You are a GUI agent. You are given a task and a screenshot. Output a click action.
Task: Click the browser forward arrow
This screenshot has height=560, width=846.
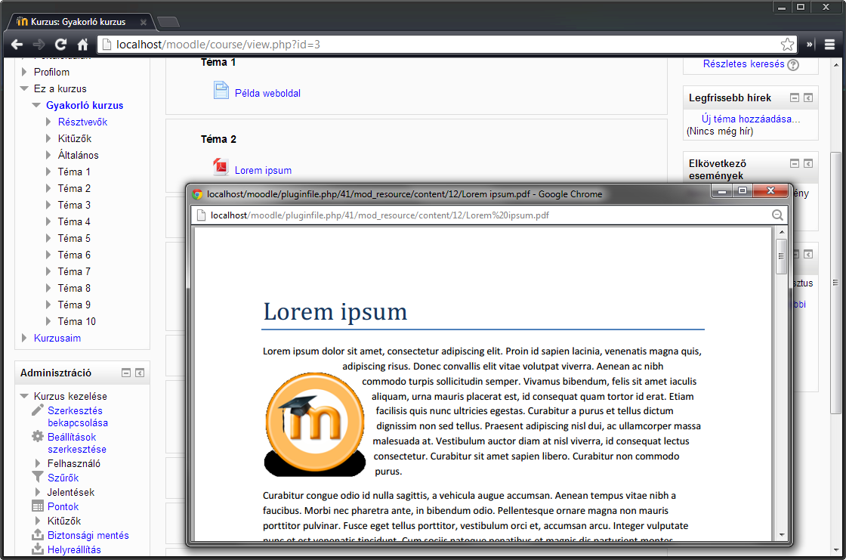click(x=39, y=45)
